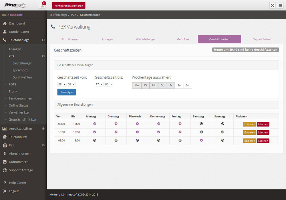286x200 pixels.
Task: Open Servicenummern in the sidebar
Action: click(21, 98)
